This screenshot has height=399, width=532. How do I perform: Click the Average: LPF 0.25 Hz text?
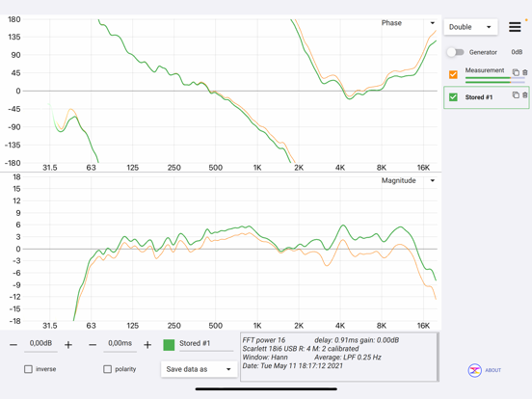point(347,358)
